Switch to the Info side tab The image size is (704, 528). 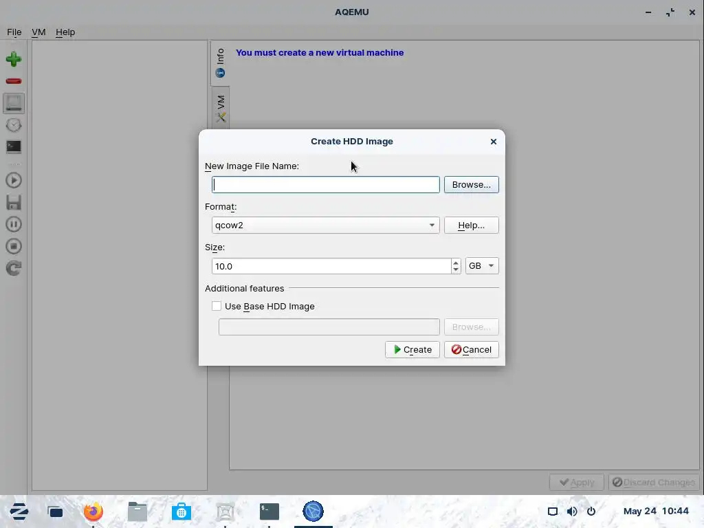pyautogui.click(x=220, y=63)
